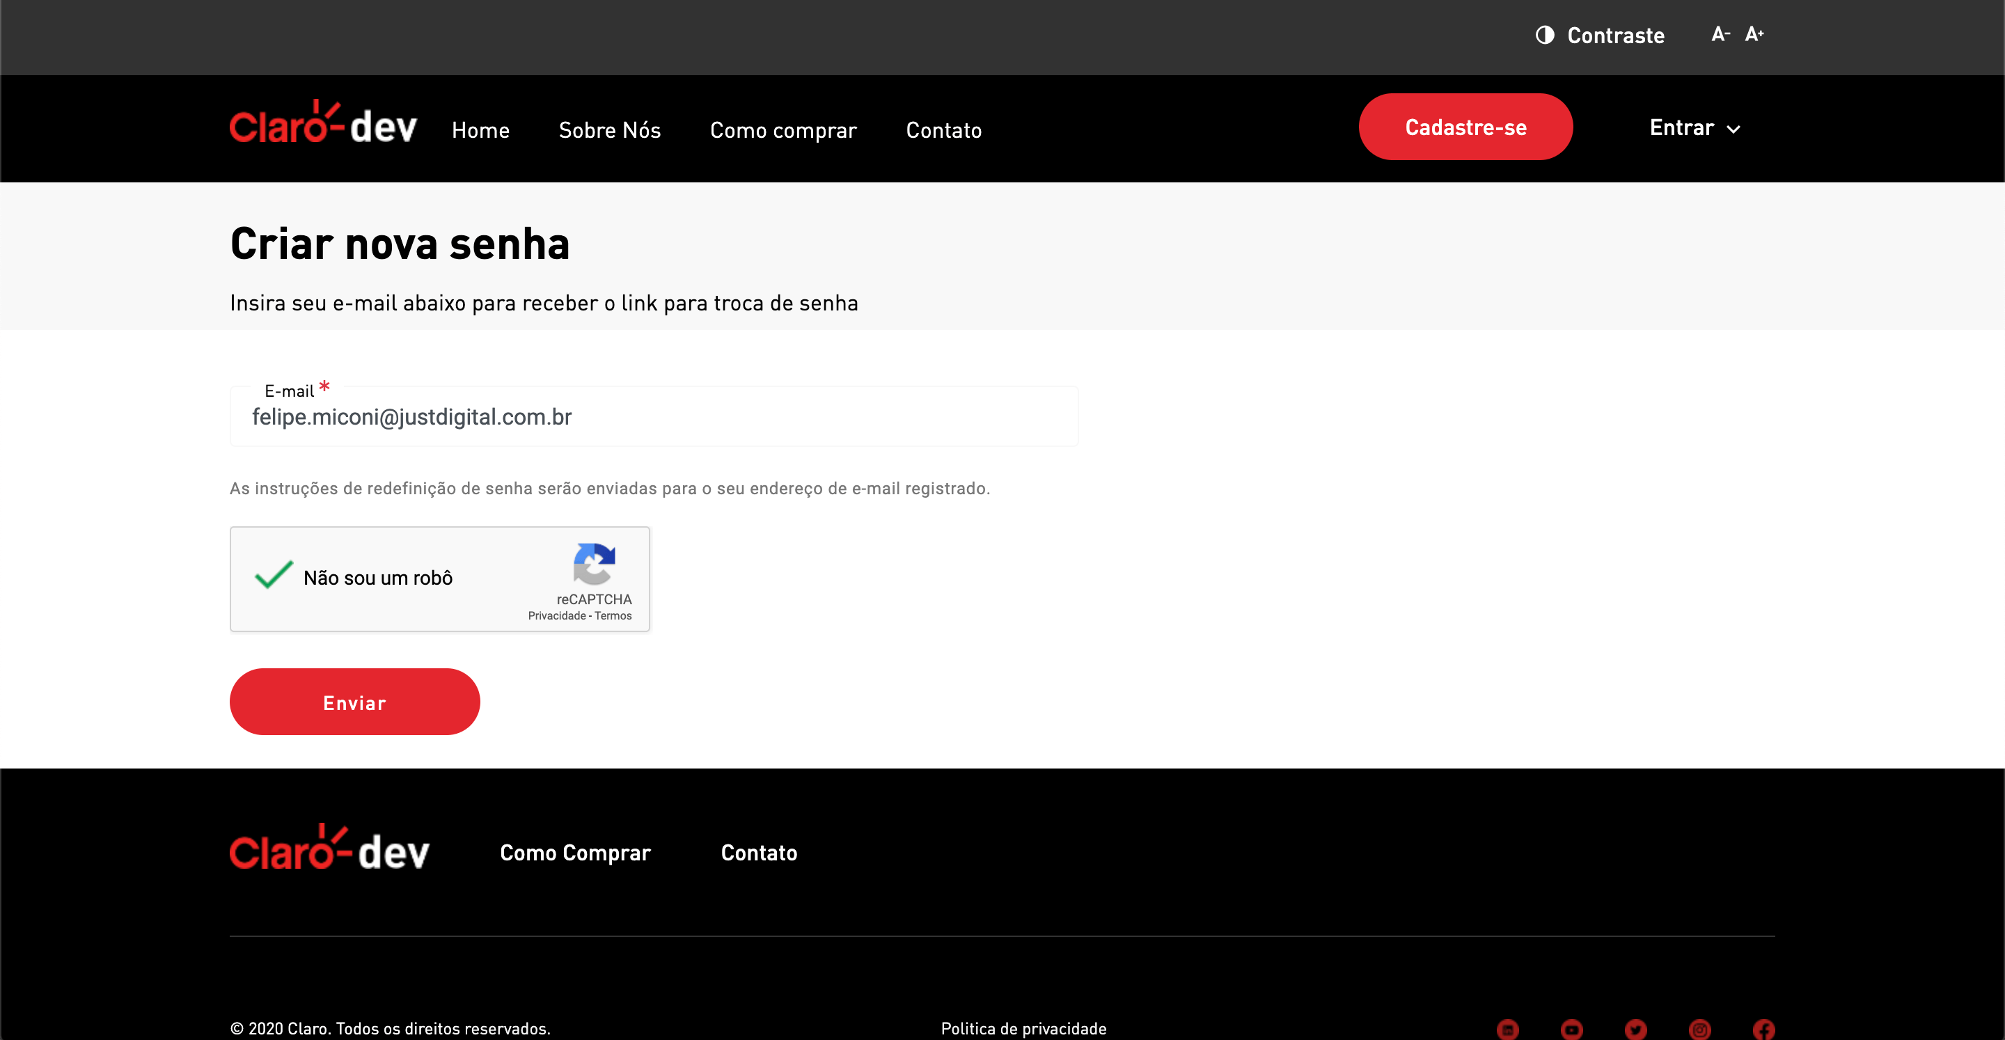The width and height of the screenshot is (2005, 1040).
Task: Open Politica de privacidade link
Action: pyautogui.click(x=1023, y=1027)
